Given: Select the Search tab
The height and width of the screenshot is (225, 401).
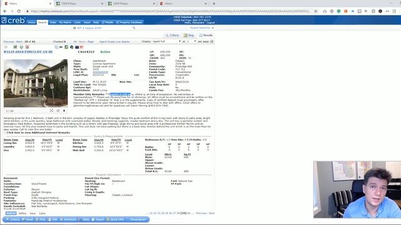Looking at the screenshot, I should tap(43, 22).
